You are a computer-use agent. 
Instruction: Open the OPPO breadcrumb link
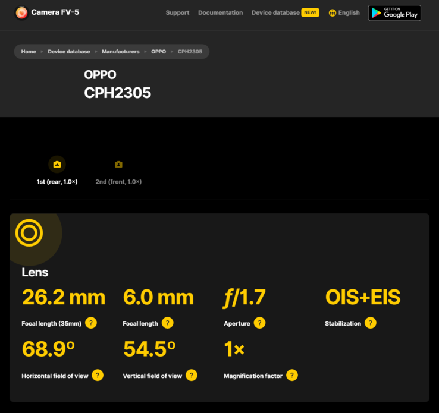click(x=158, y=52)
